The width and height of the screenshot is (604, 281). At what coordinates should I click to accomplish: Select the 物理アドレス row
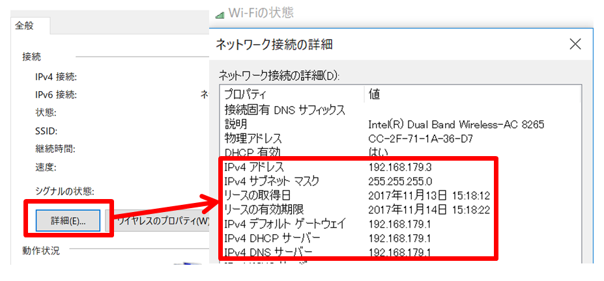(x=253, y=138)
